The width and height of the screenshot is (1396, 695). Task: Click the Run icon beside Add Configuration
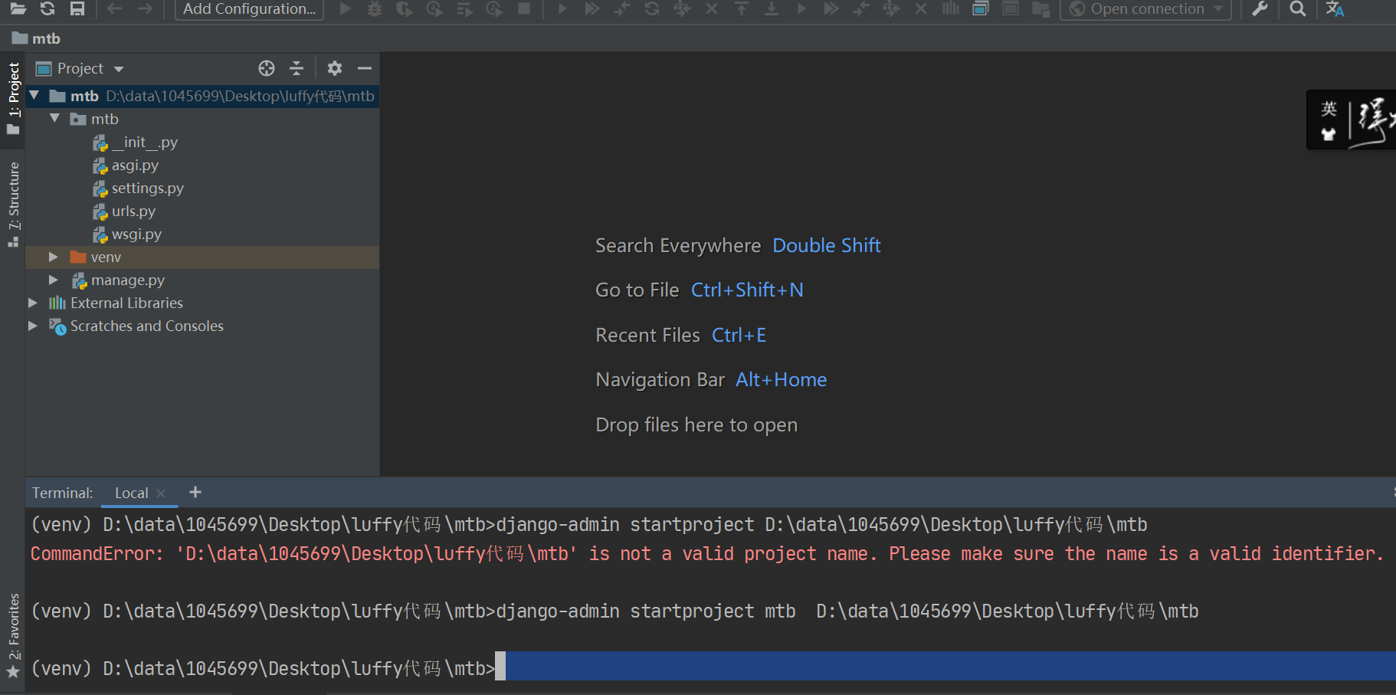pyautogui.click(x=346, y=8)
